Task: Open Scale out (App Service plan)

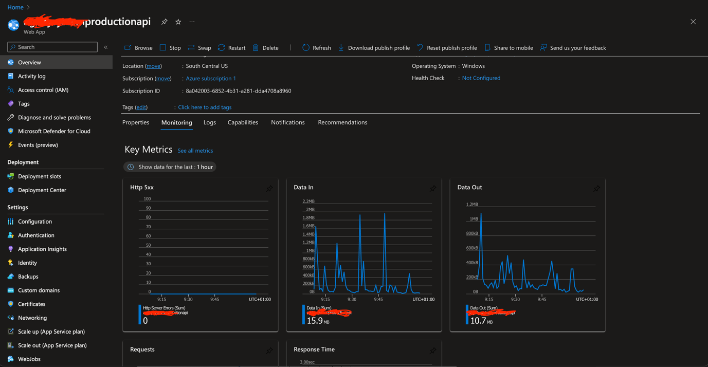Action: pos(52,345)
